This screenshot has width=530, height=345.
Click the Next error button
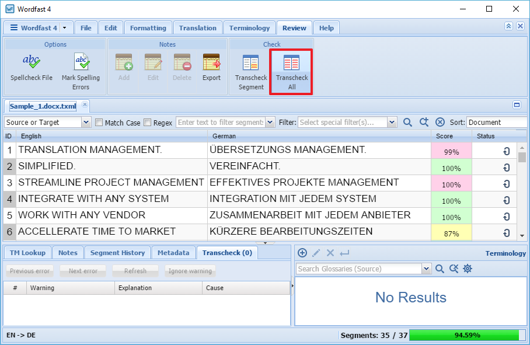tap(83, 271)
